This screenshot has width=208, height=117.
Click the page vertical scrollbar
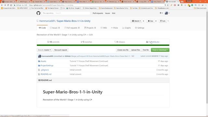[x=207, y=57]
